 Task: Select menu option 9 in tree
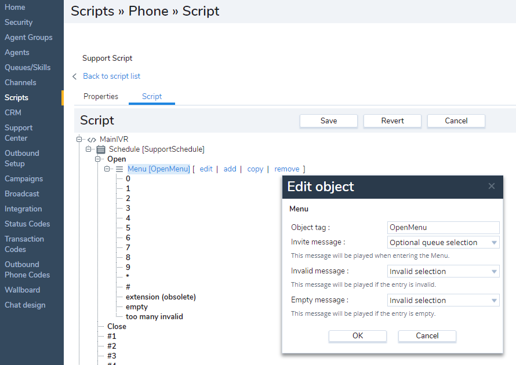coord(128,267)
